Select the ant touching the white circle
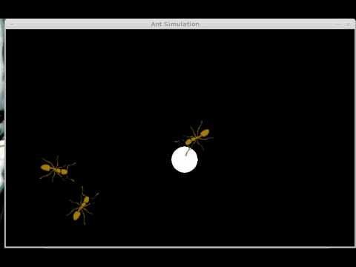This screenshot has height=267, width=356. point(194,138)
